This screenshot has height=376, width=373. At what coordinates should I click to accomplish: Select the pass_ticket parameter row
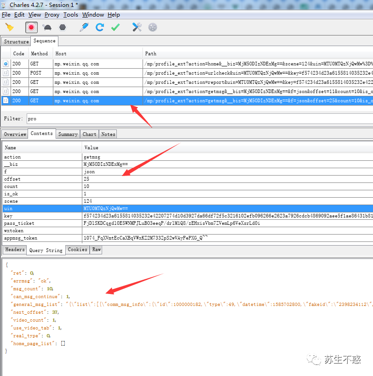[188, 223]
